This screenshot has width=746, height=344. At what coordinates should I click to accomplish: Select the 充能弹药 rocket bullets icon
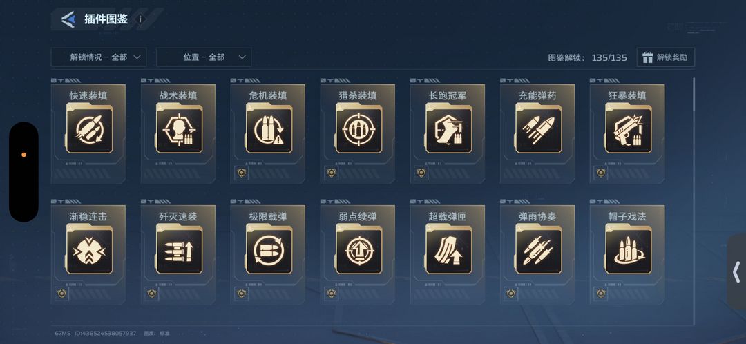click(538, 131)
